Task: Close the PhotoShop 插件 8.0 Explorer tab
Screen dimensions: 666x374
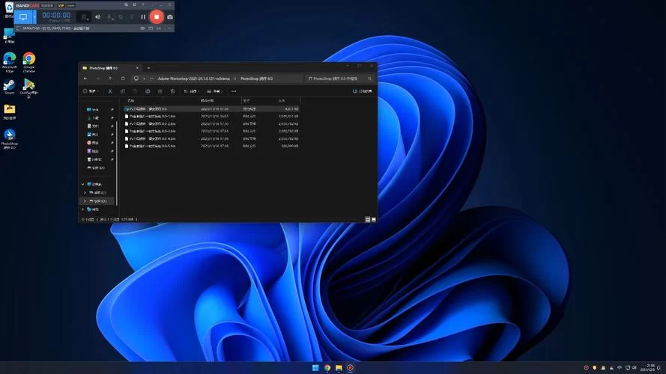Action: [137, 68]
